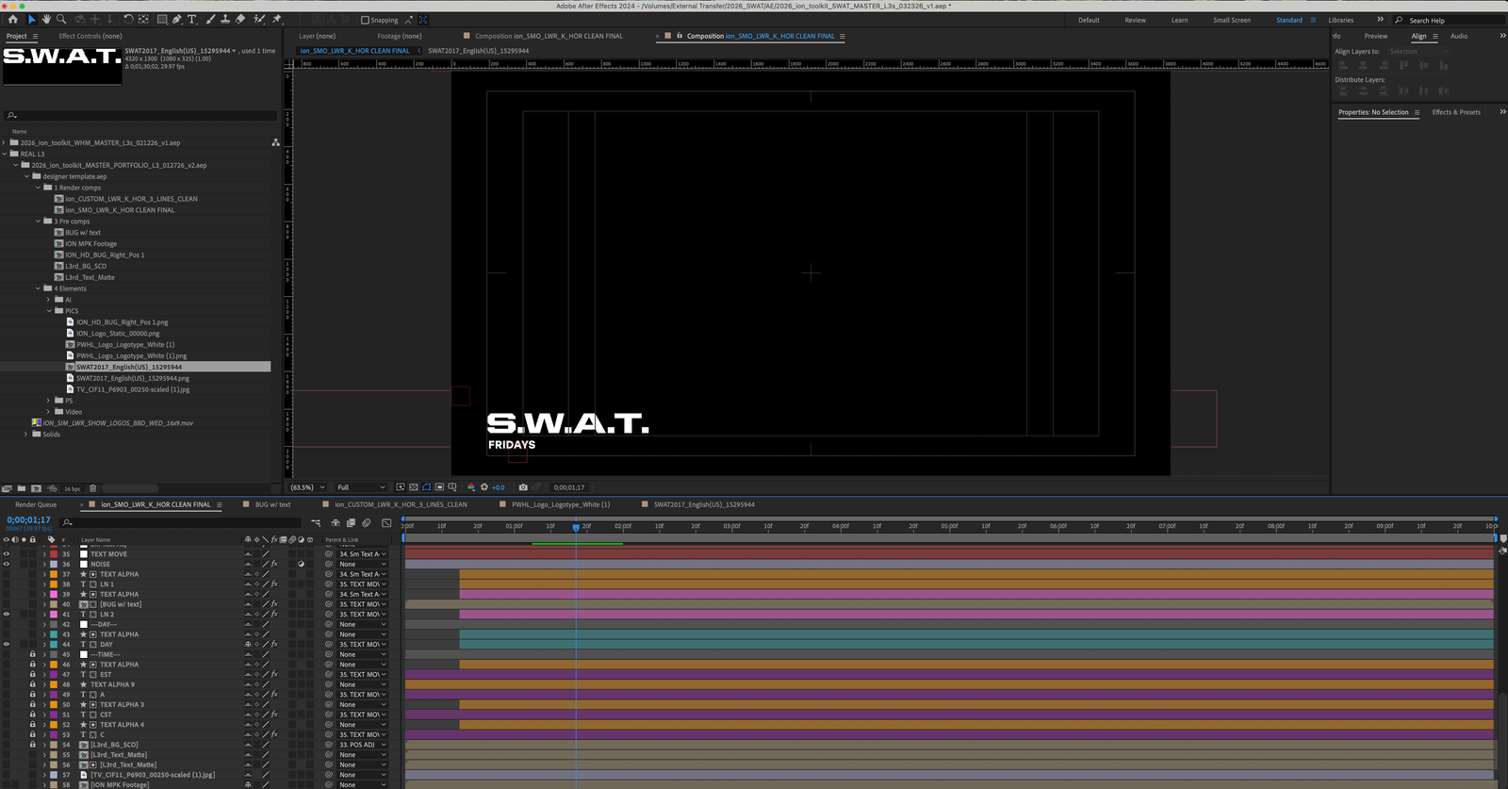
Task: Delete selected project item with trash icon
Action: (92, 488)
